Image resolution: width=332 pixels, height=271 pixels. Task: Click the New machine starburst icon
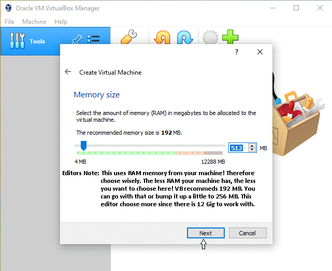pos(209,37)
